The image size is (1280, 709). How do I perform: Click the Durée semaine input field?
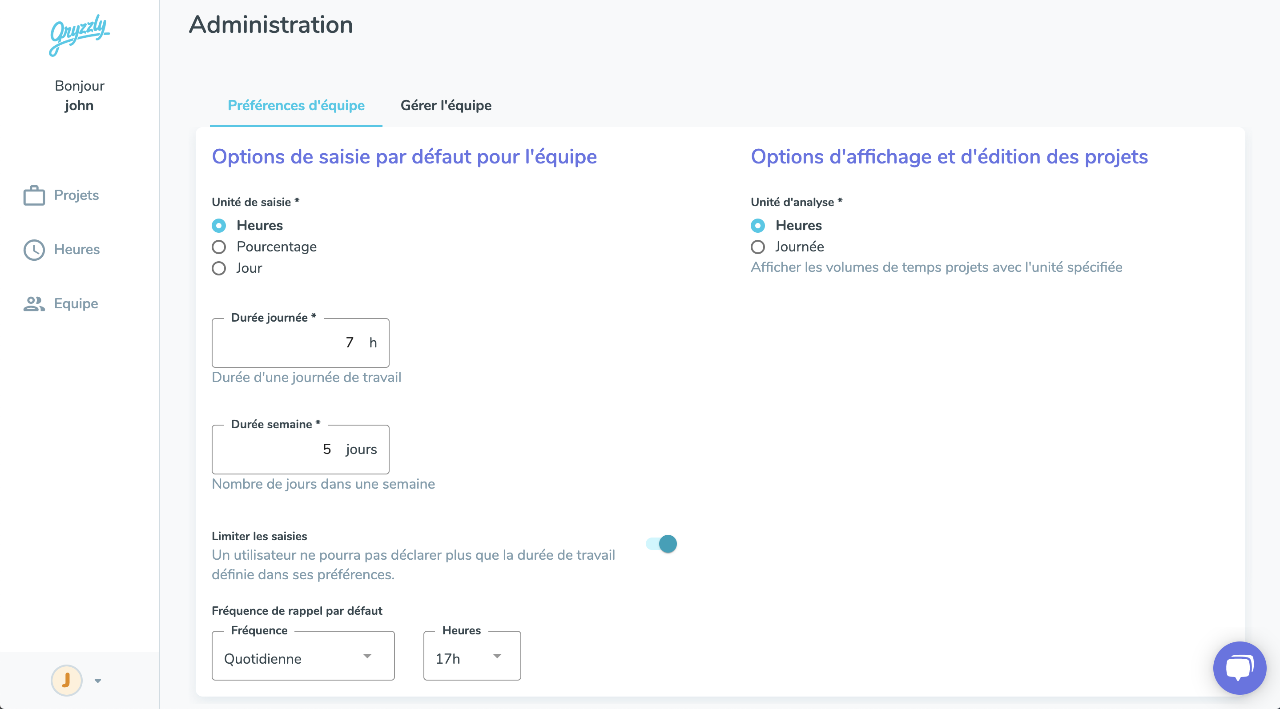(300, 450)
